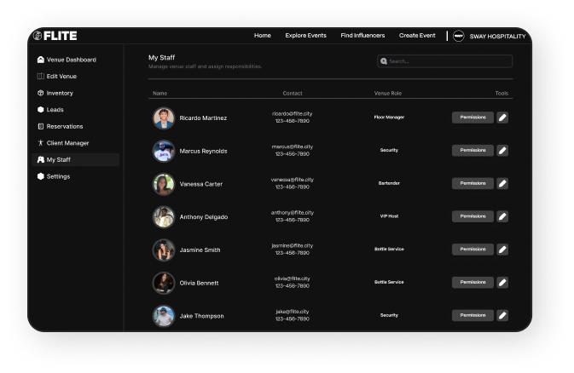Click the pencil edit icon for Ricardo Martinez
The image size is (574, 373).
502,118
